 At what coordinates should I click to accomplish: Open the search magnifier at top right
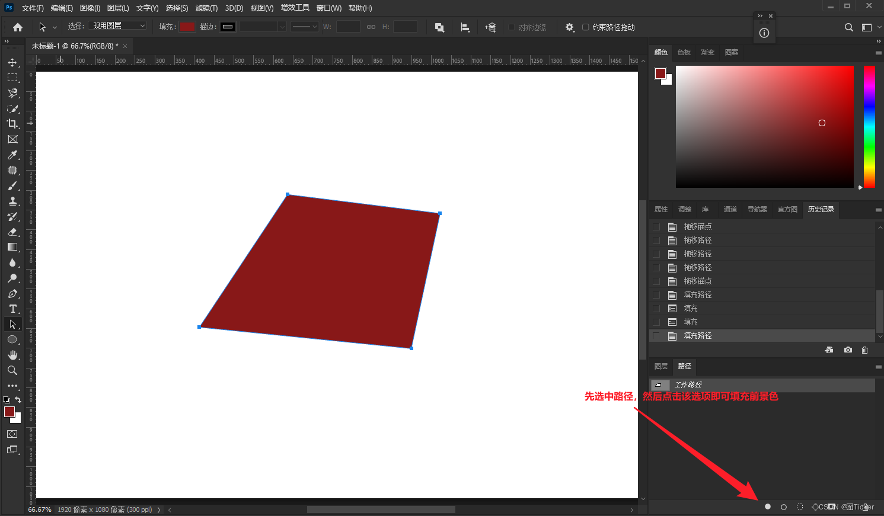[x=849, y=27]
